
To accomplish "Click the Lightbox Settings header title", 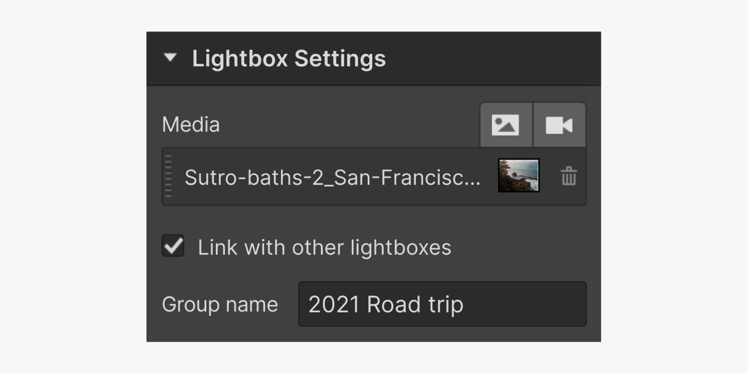I will (x=289, y=58).
